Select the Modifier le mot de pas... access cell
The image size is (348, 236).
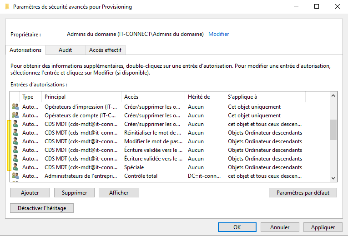pos(153,141)
